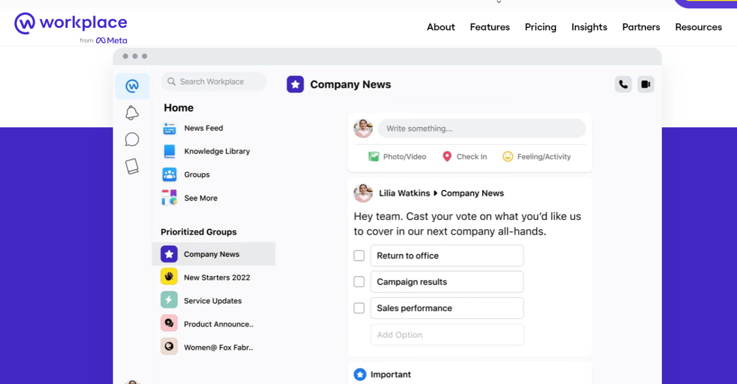Open notifications bell in sidebar
Image resolution: width=737 pixels, height=384 pixels.
(132, 113)
